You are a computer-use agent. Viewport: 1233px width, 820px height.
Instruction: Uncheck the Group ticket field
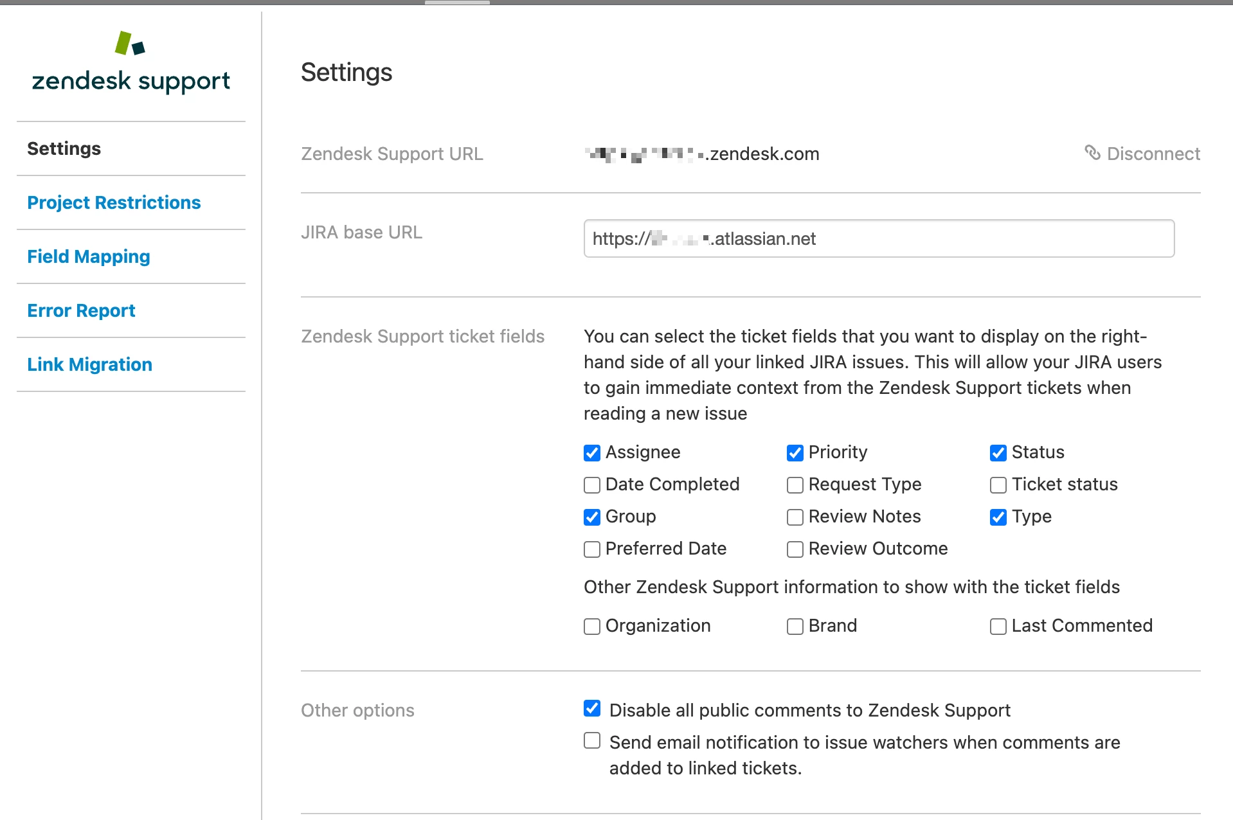592,517
